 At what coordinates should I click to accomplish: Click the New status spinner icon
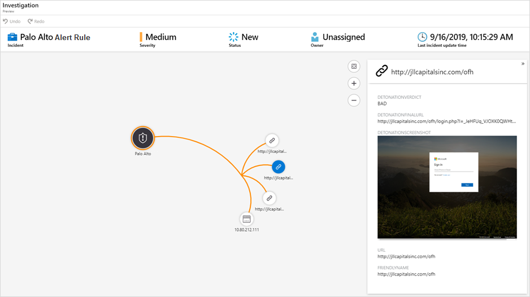coord(233,37)
